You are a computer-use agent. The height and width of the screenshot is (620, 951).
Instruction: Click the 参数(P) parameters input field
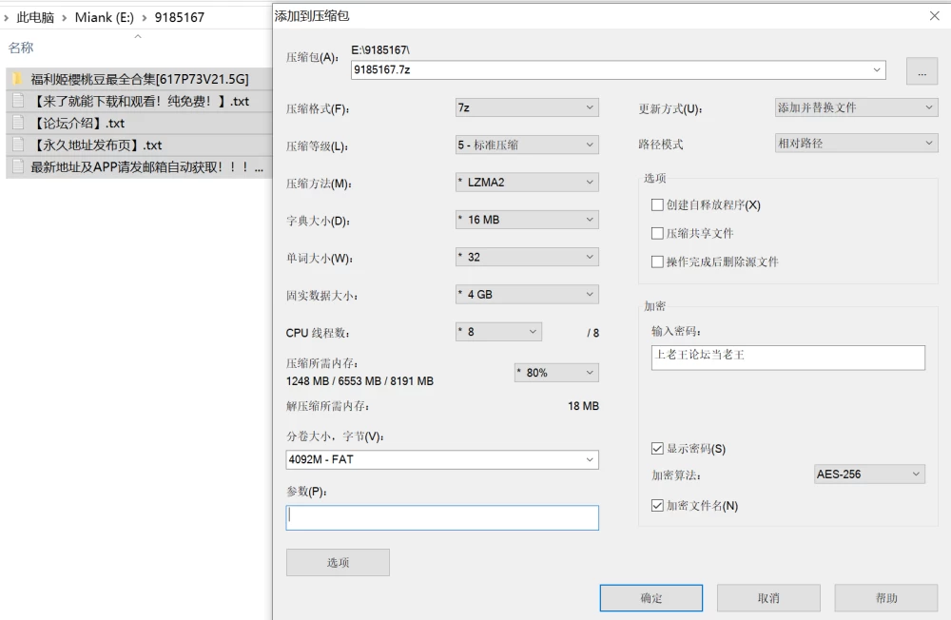click(x=442, y=517)
